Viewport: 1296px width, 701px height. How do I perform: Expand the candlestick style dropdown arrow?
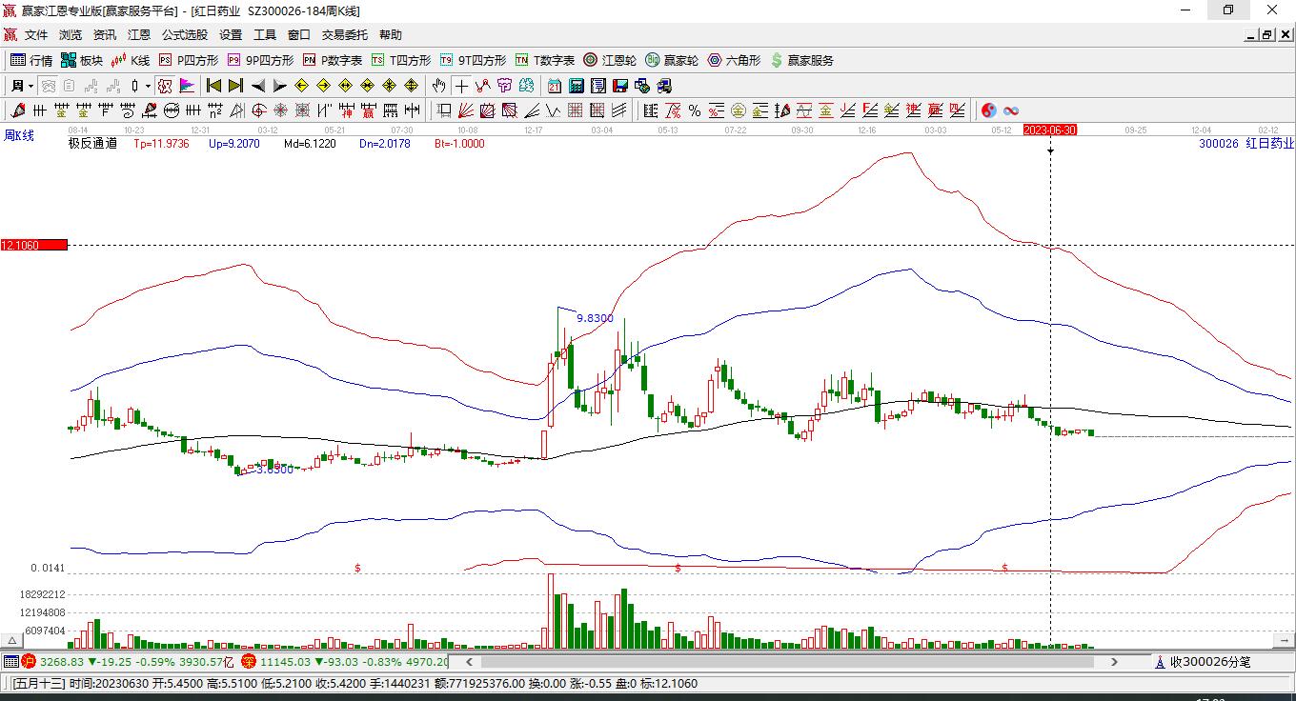[148, 86]
